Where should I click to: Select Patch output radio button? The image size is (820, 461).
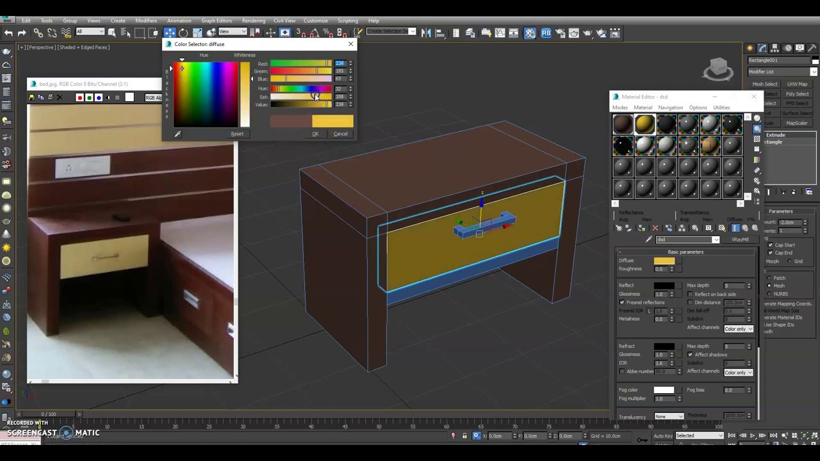769,278
